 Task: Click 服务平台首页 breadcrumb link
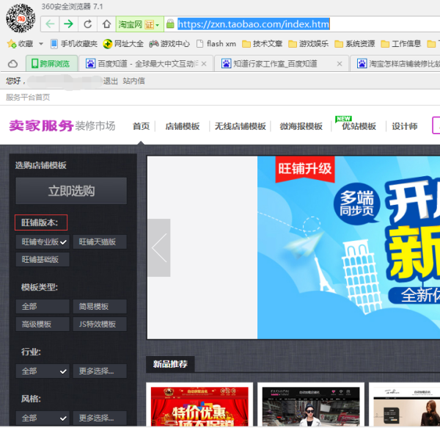tap(28, 97)
